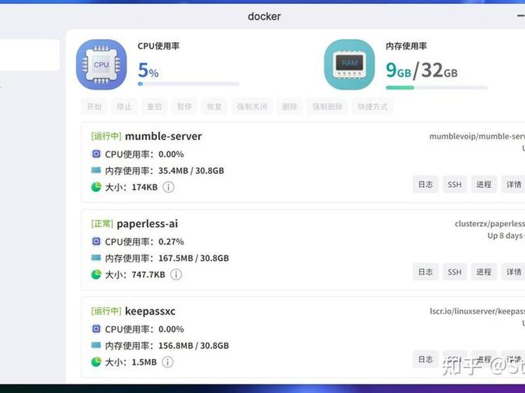Open size info next to 1.5MB

168,362
